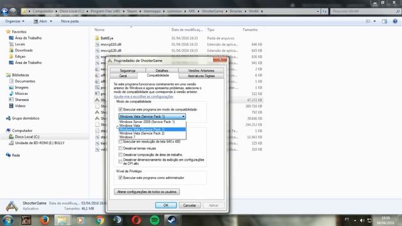
Task: Click Alterar configurações de todos os usuários
Action: 146,191
